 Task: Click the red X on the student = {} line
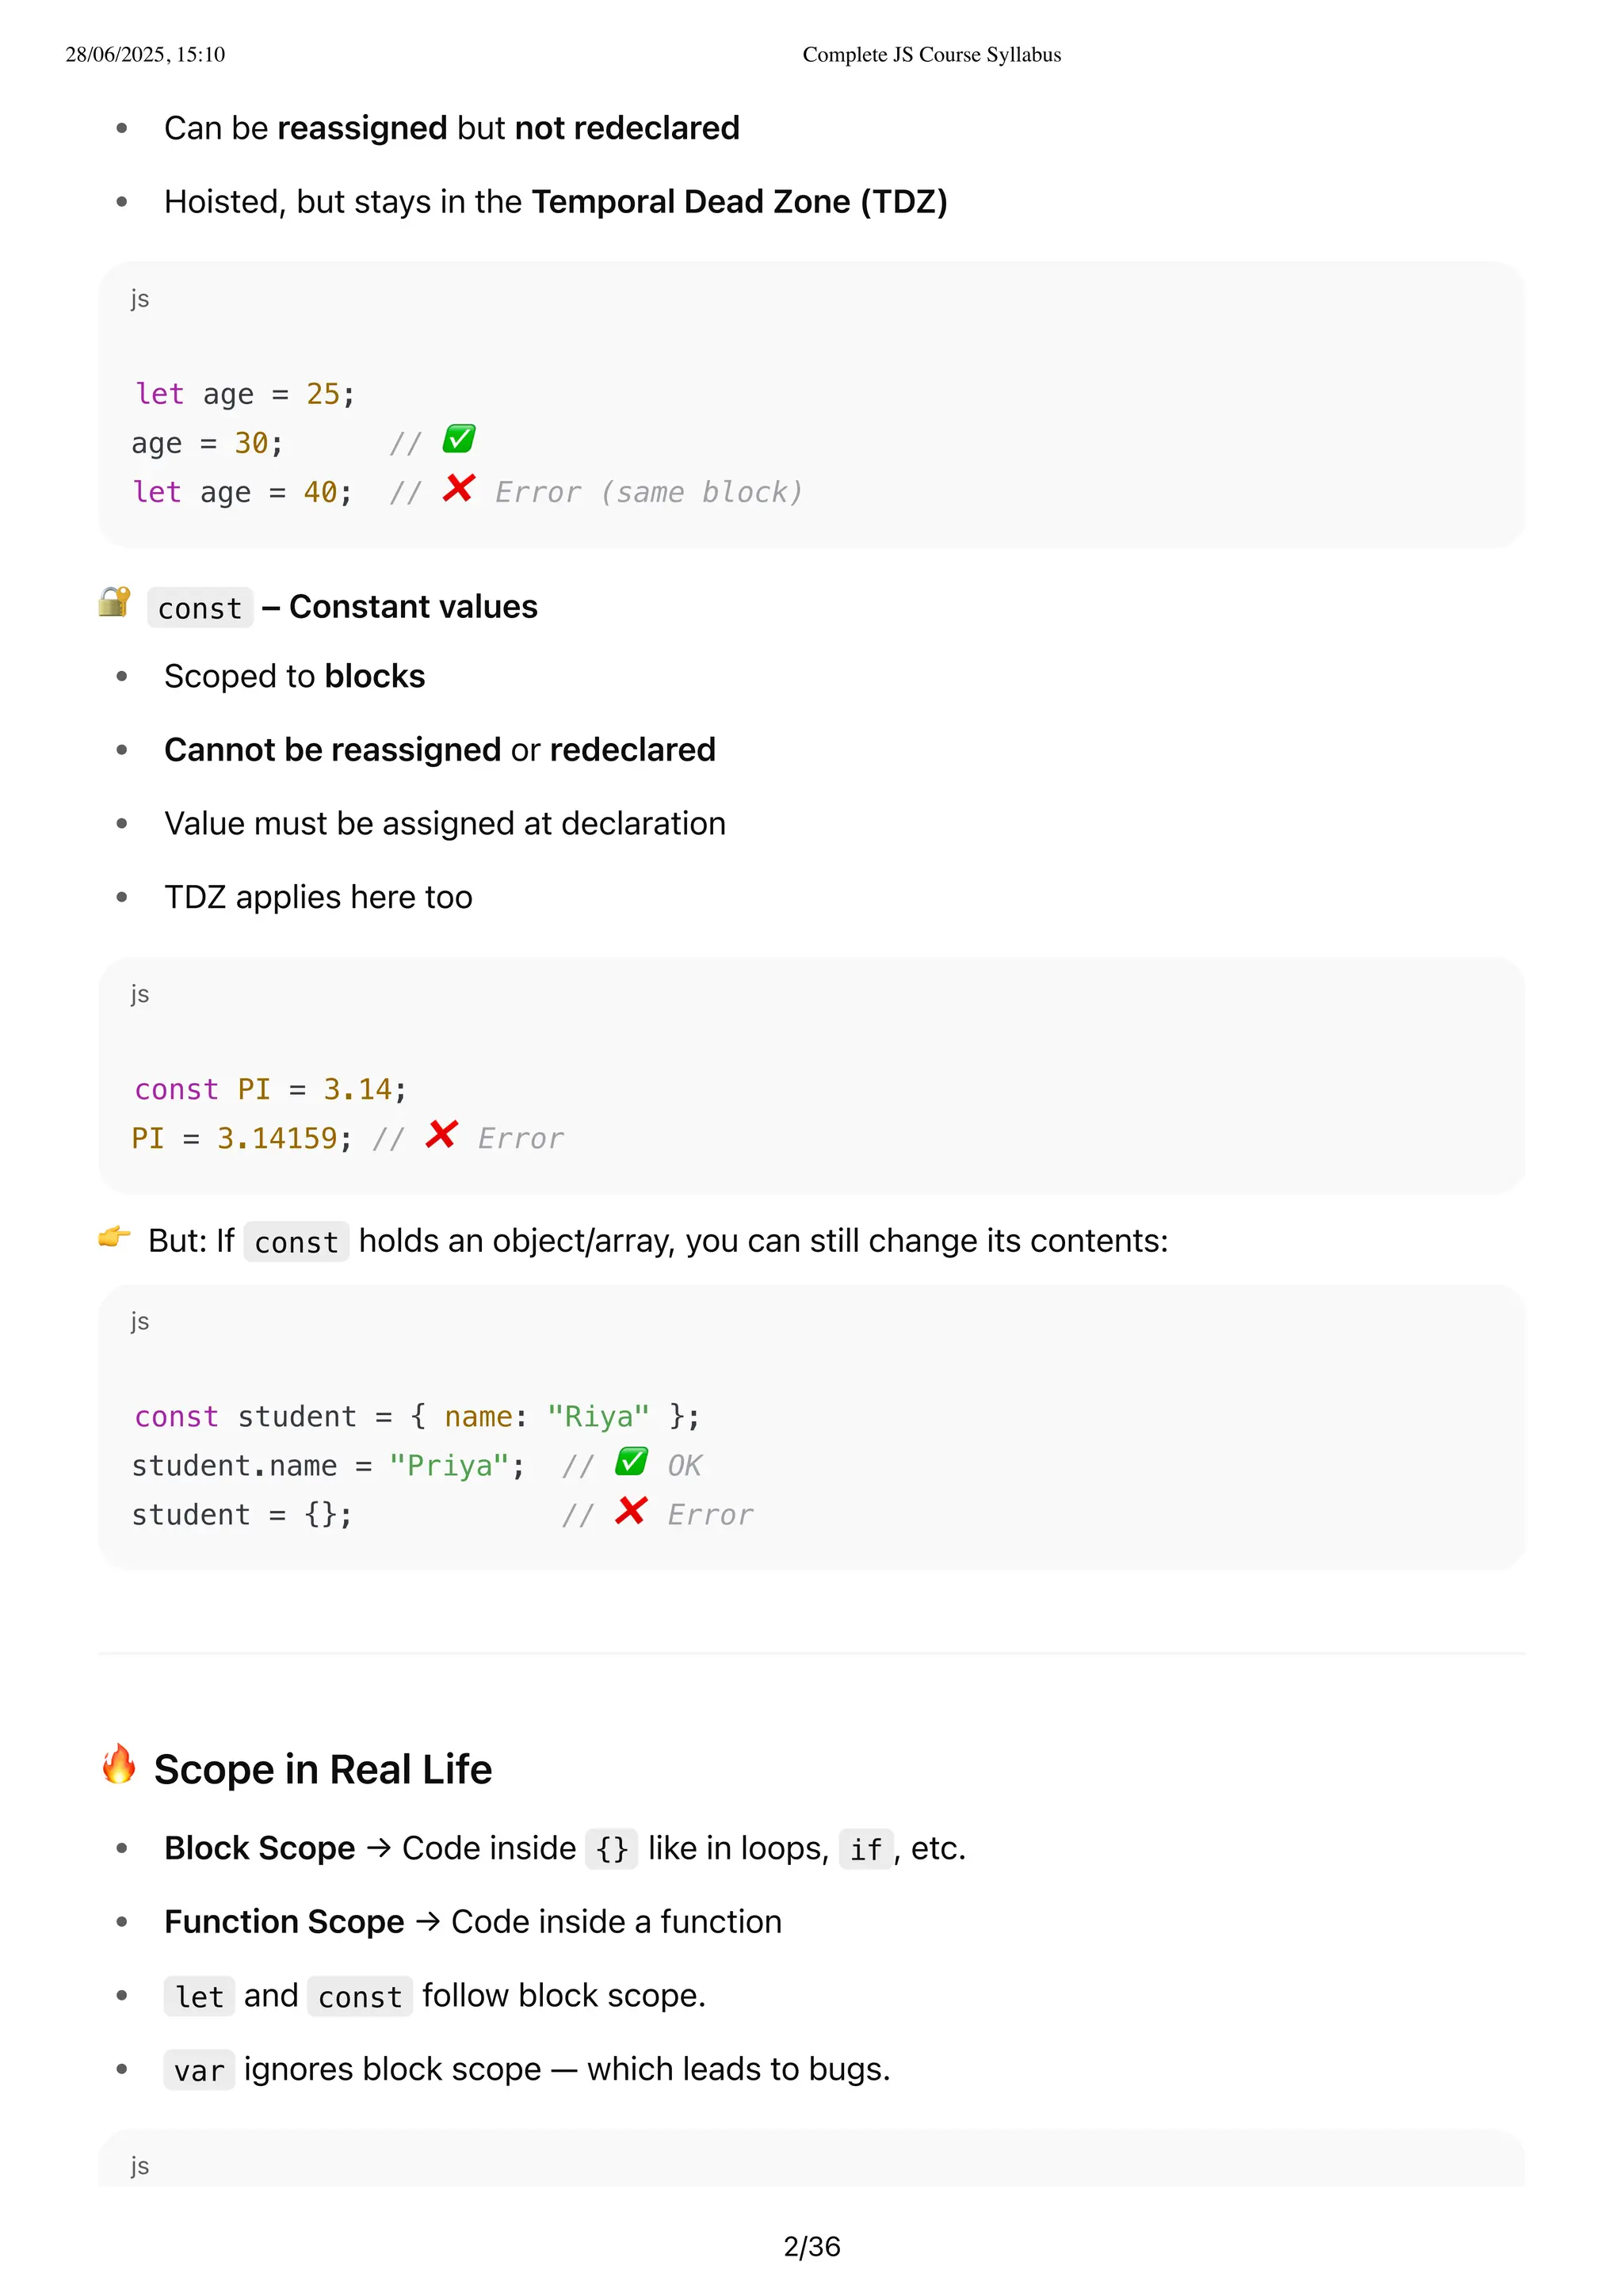tap(631, 1511)
